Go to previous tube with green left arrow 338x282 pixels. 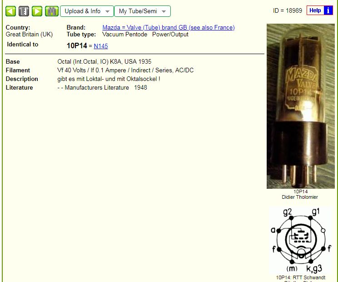(10, 11)
